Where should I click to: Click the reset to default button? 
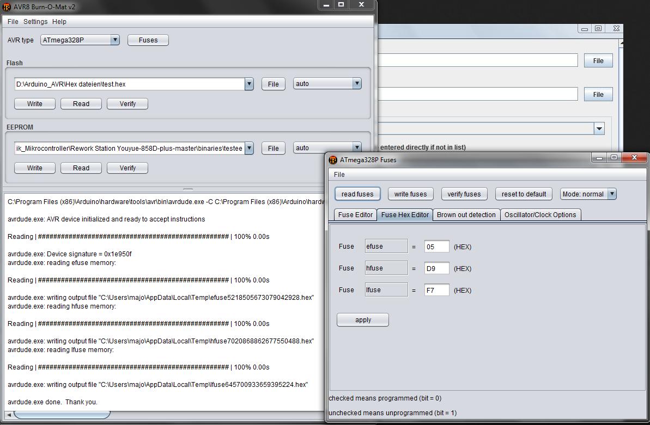(x=524, y=194)
